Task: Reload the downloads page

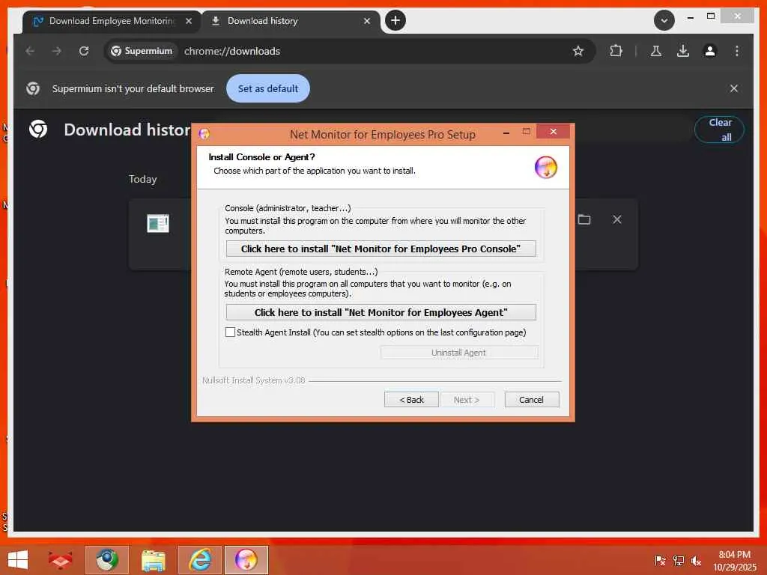Action: click(84, 51)
